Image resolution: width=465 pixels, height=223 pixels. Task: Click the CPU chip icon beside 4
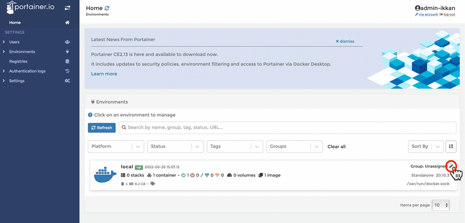pos(122,184)
